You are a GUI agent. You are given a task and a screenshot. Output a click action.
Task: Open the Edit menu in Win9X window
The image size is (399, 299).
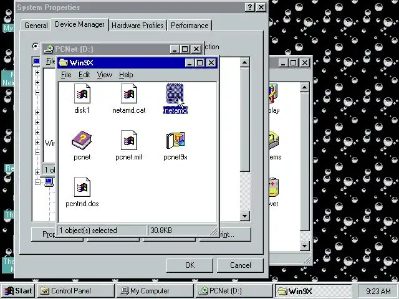84,75
